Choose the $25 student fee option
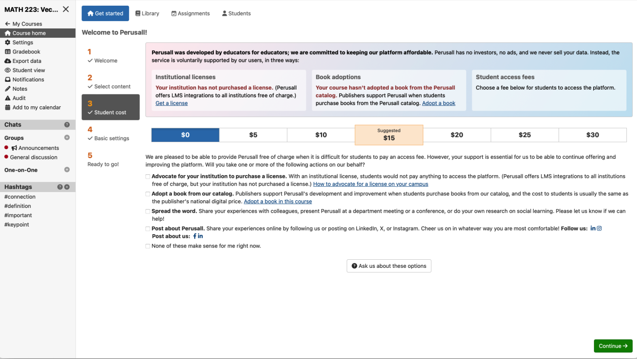This screenshot has width=637, height=359. (525, 135)
